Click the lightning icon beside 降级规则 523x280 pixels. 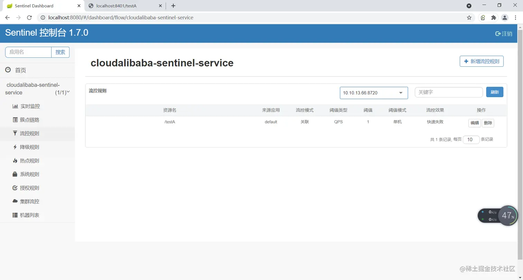coord(15,147)
